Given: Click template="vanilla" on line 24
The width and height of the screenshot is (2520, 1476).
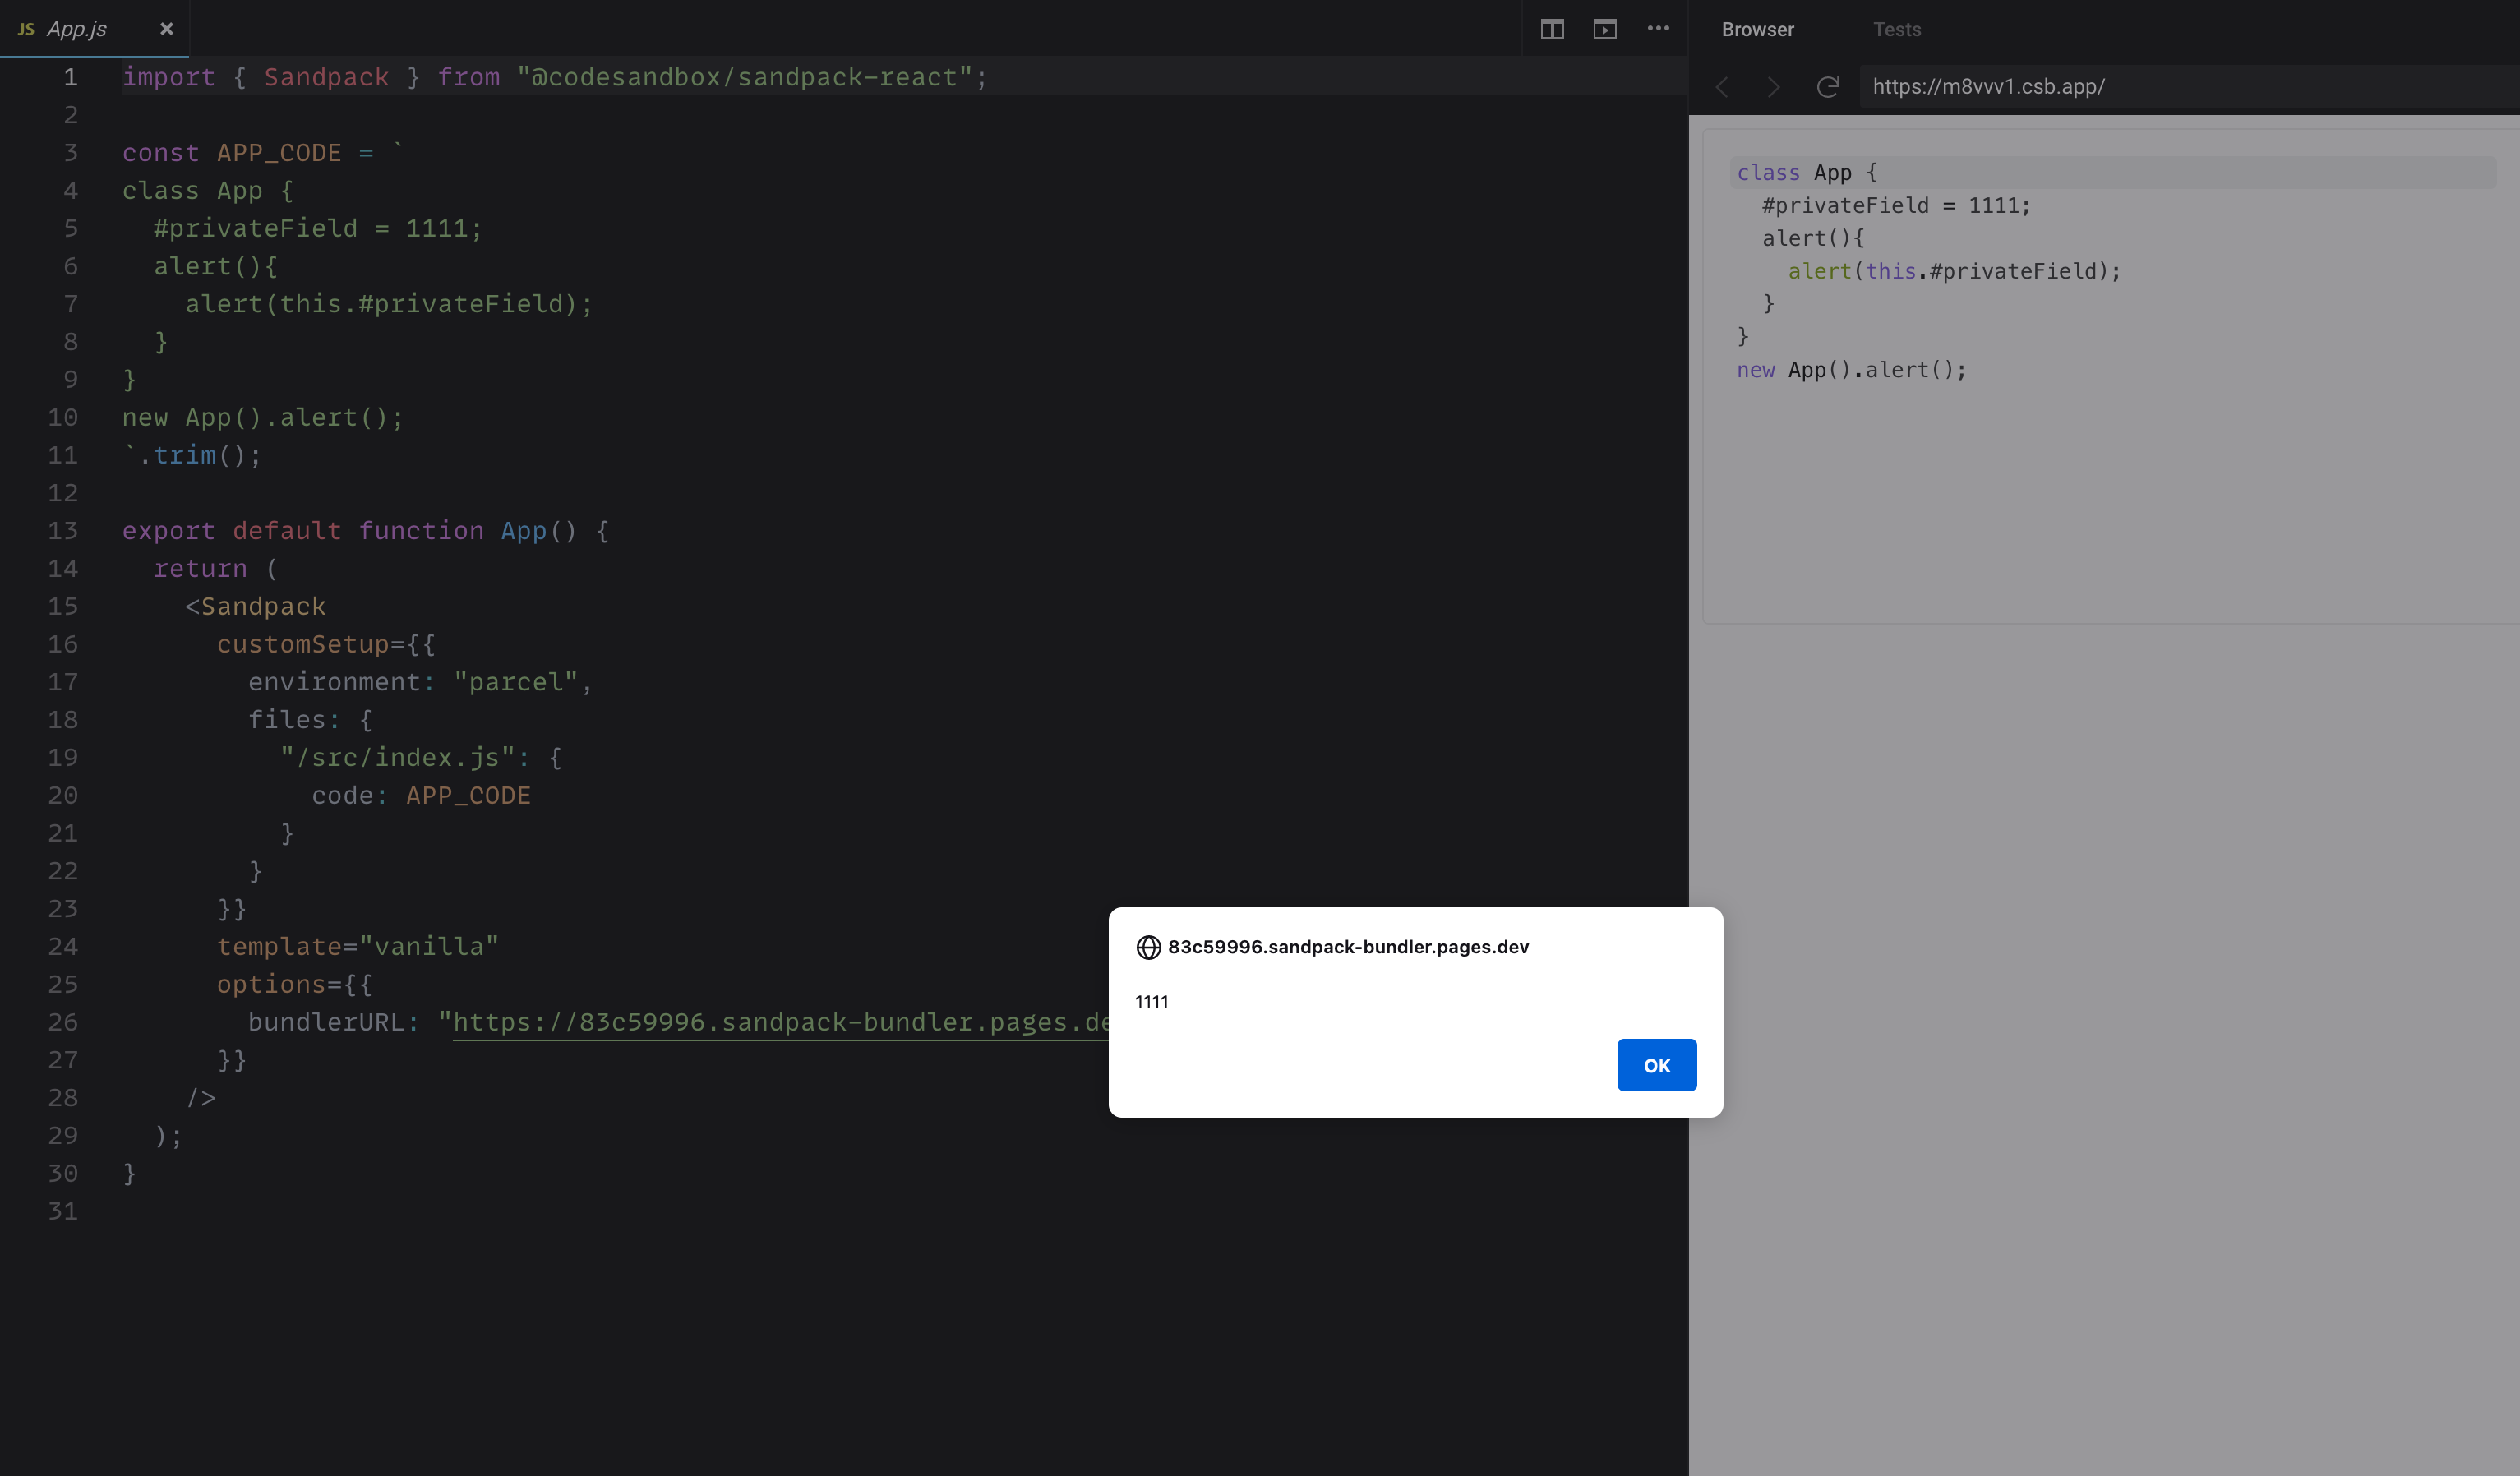Looking at the screenshot, I should (357, 946).
